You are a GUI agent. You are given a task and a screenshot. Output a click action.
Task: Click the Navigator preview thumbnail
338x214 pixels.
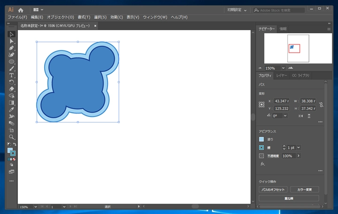coord(298,48)
